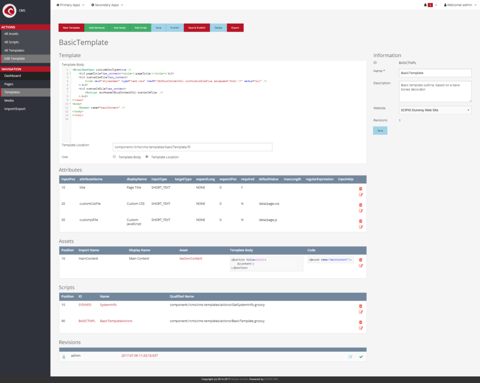Edit the customCssFile attribute

click(360, 211)
